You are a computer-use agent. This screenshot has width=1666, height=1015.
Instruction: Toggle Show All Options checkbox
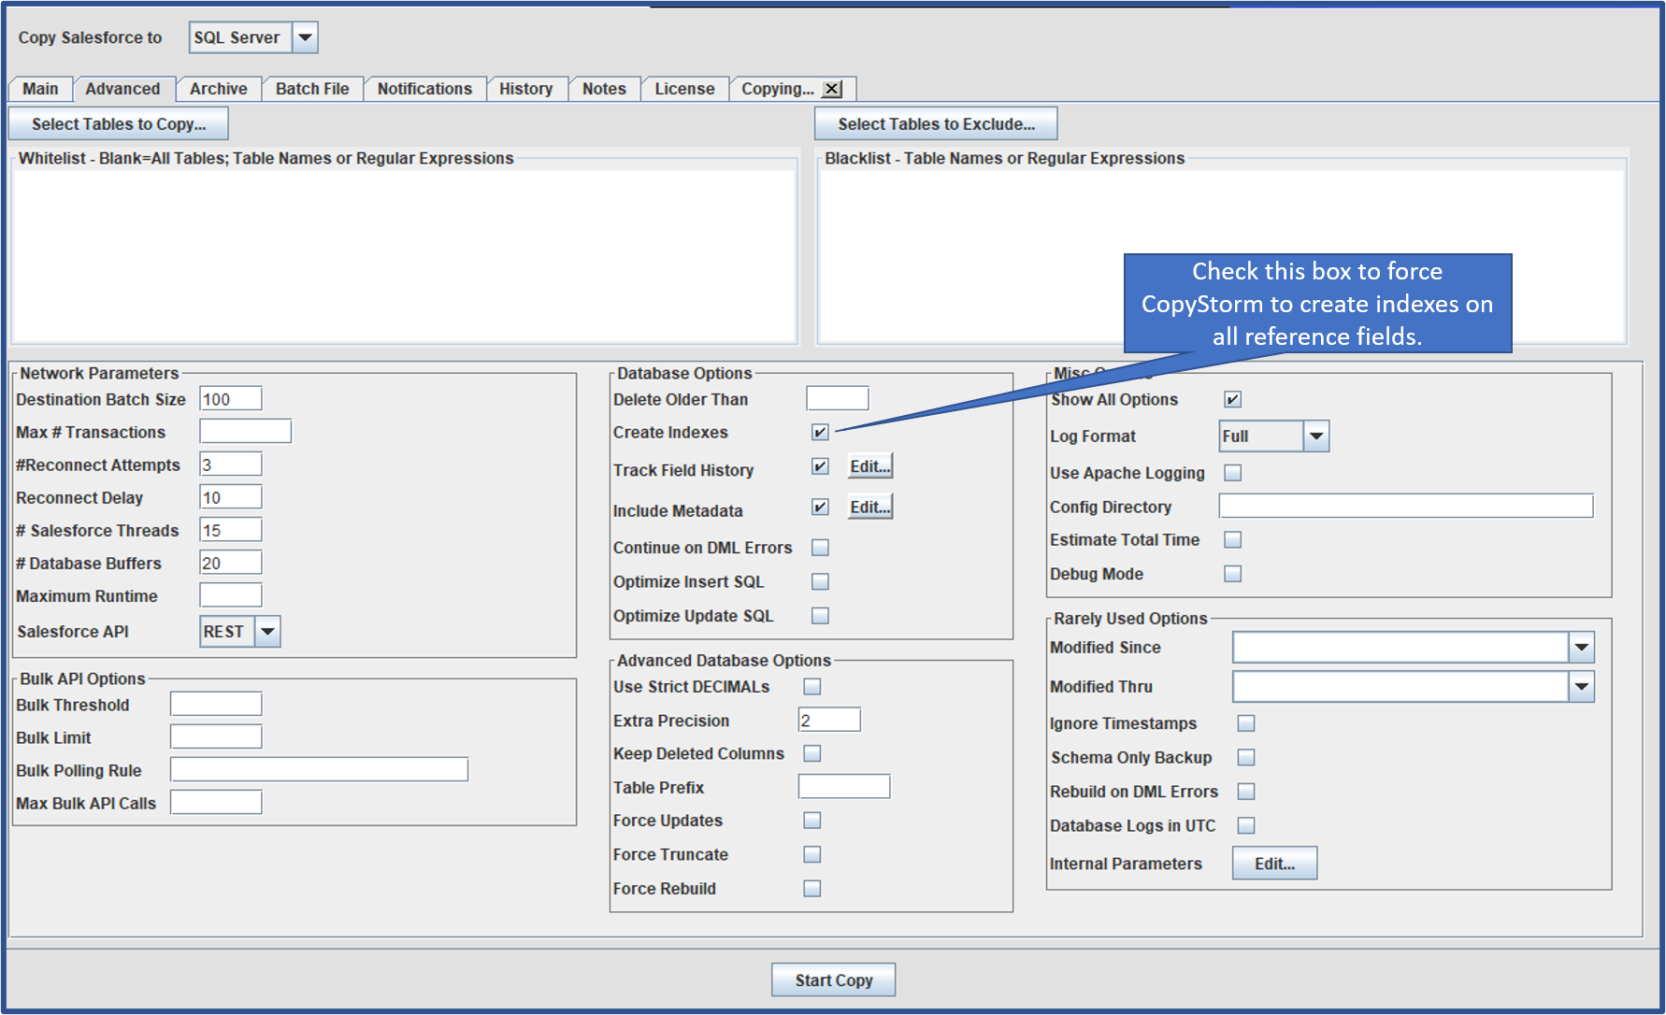(1233, 400)
